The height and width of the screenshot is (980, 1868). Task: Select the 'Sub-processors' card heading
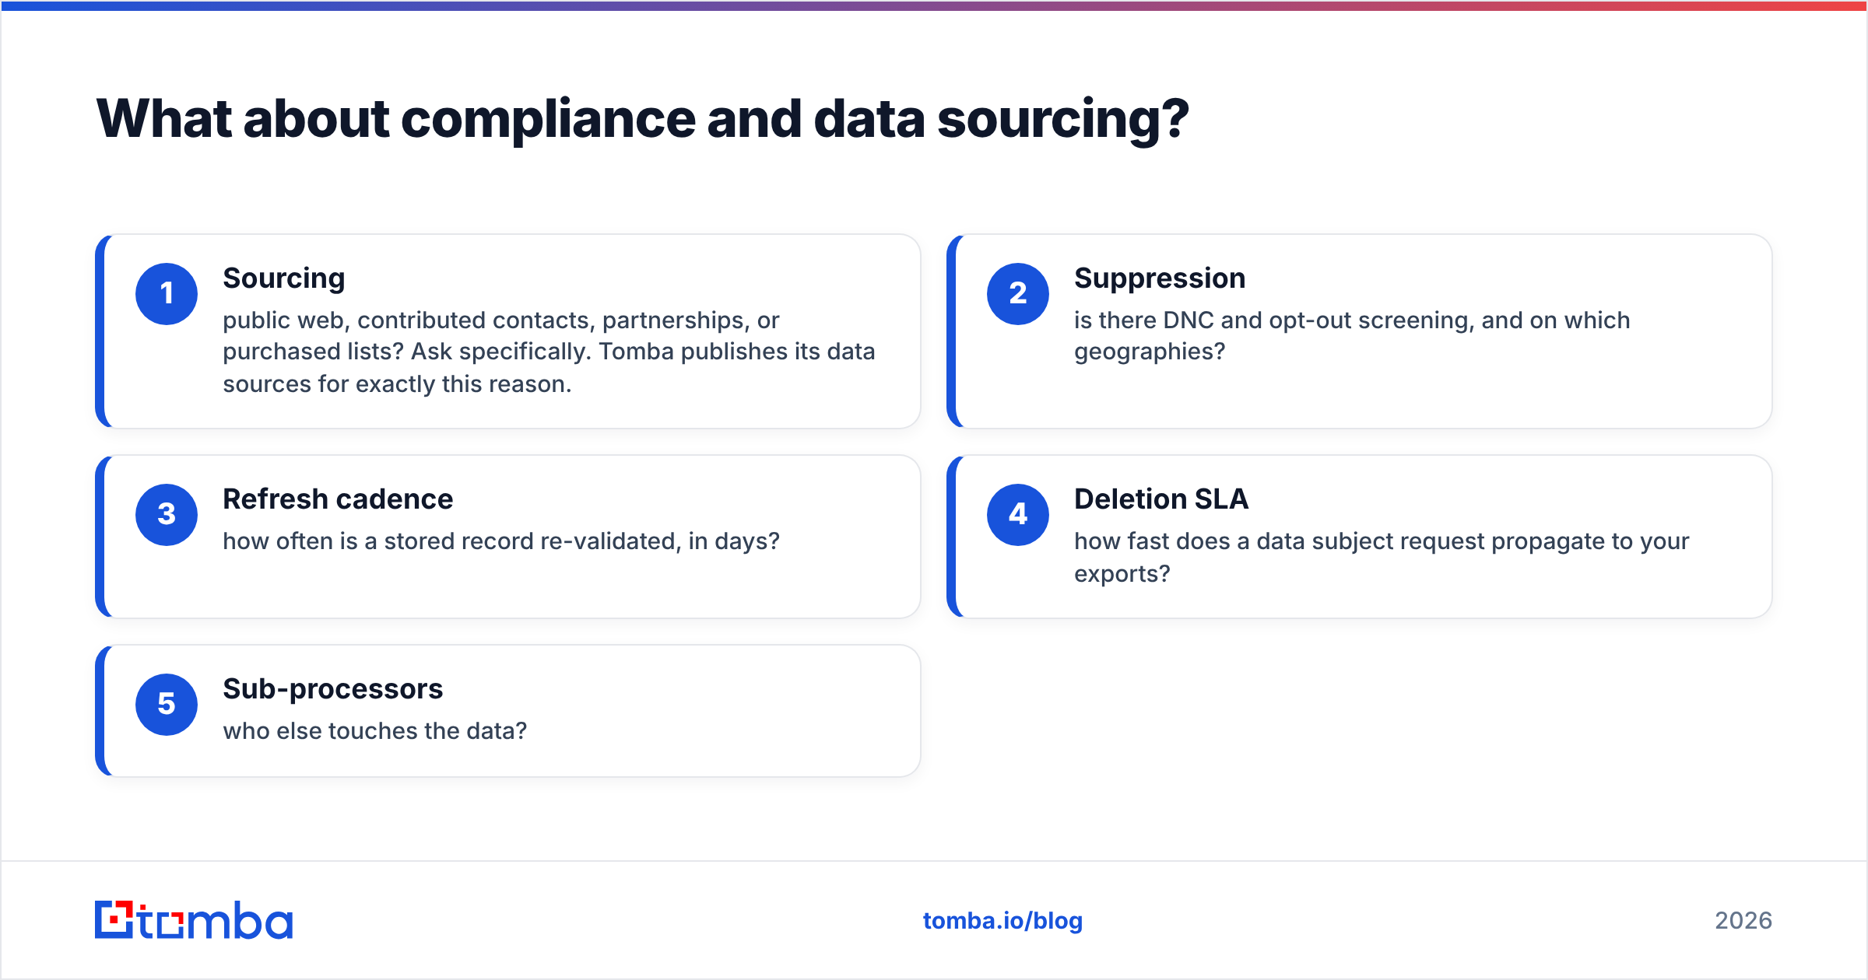tap(333, 690)
